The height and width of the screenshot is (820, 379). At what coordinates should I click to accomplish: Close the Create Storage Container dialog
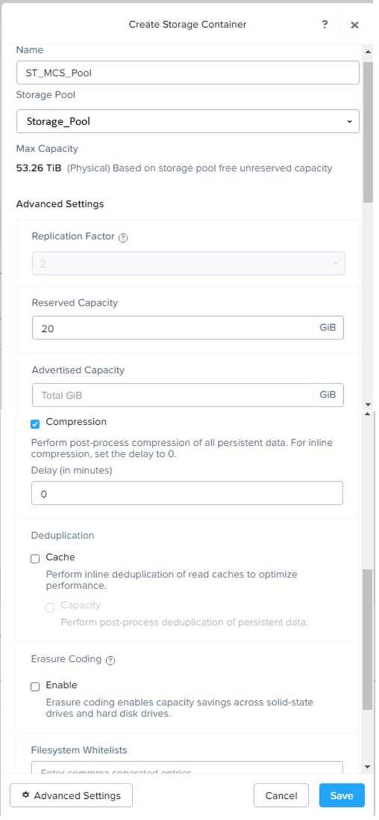coord(354,25)
